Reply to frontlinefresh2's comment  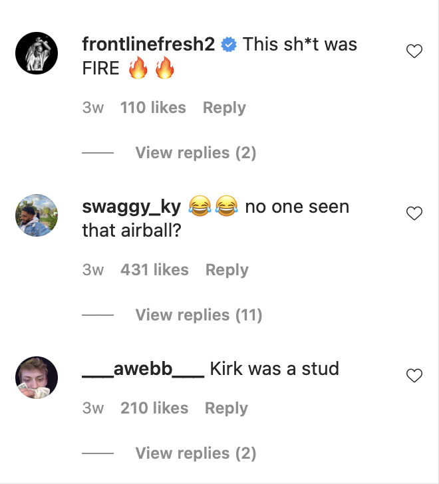point(224,108)
